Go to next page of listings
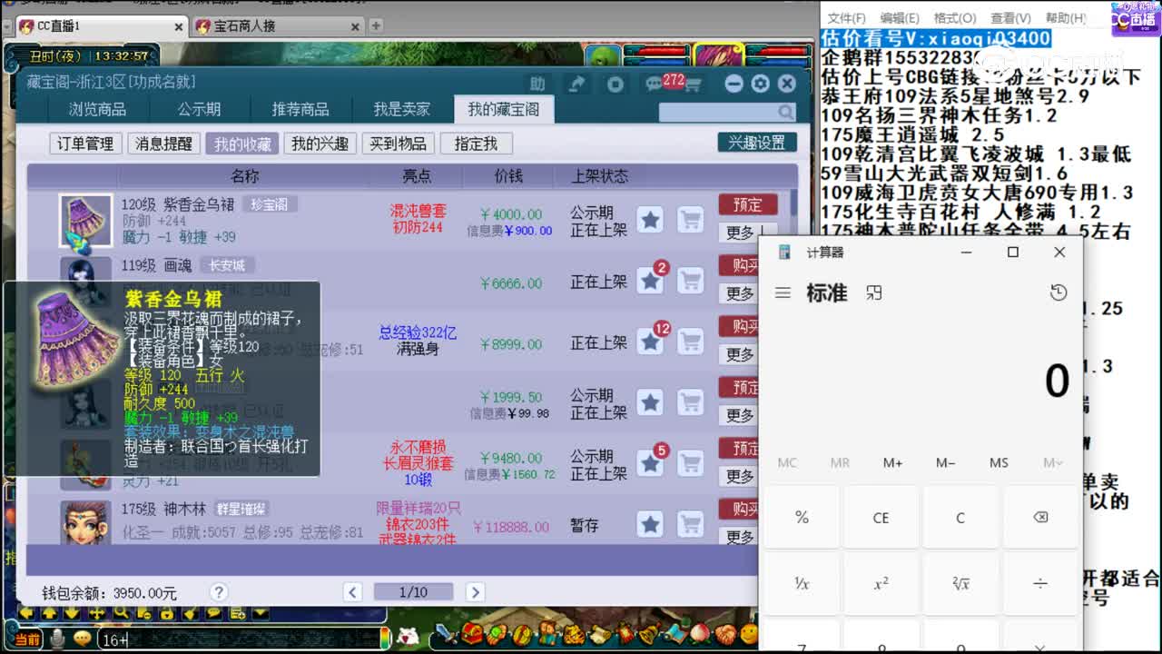This screenshot has width=1162, height=654. 474,592
